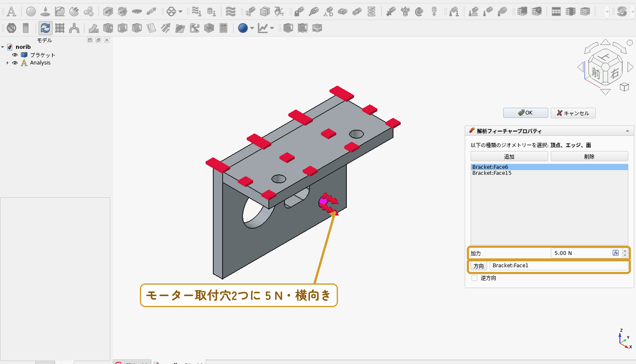Screen dimensions: 636x364
Task: Select the solid material sphere icon
Action: point(31,11)
